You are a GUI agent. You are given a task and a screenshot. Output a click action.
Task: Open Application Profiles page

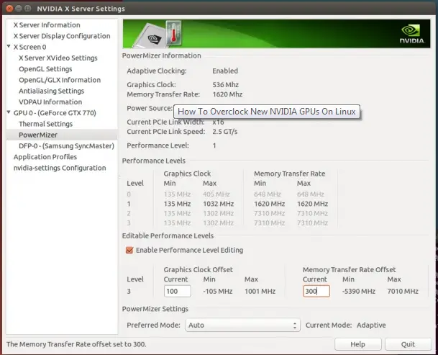point(45,157)
